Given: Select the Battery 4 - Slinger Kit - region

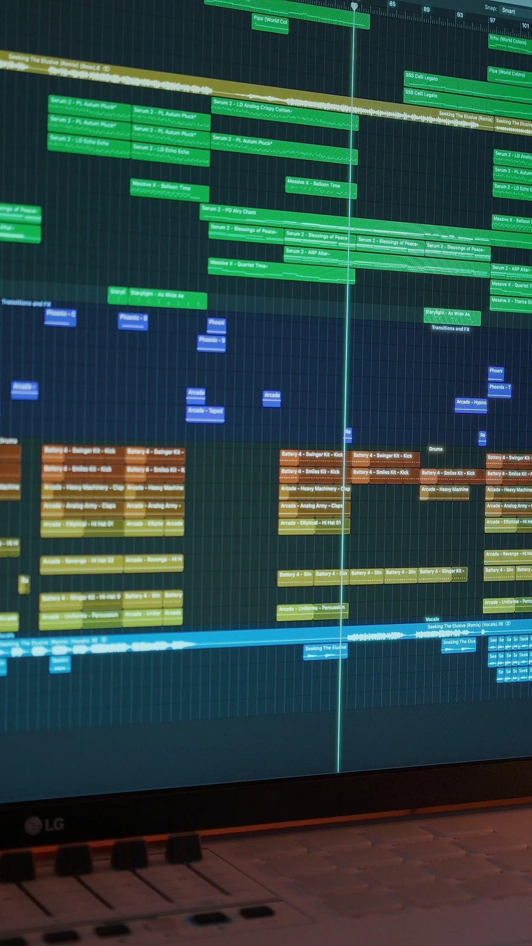Looking at the screenshot, I should [x=443, y=574].
